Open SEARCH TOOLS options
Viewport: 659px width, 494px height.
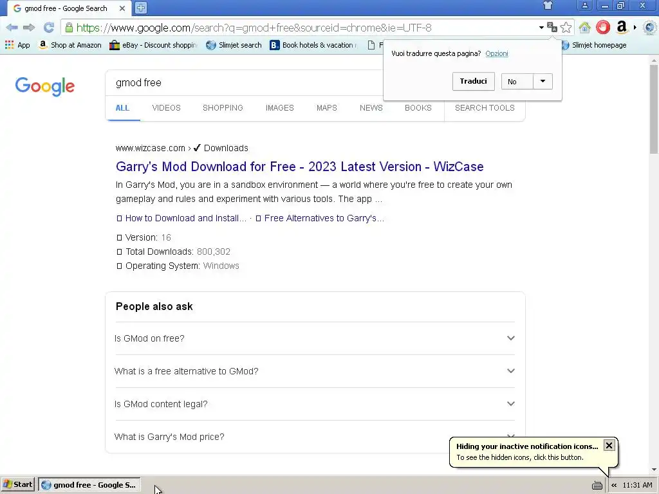485,108
